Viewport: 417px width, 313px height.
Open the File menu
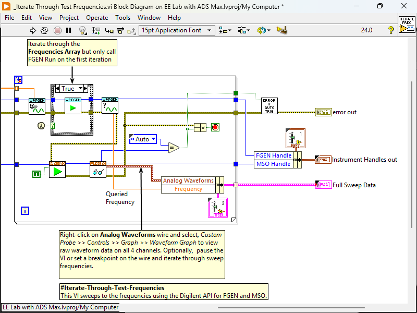click(x=9, y=18)
